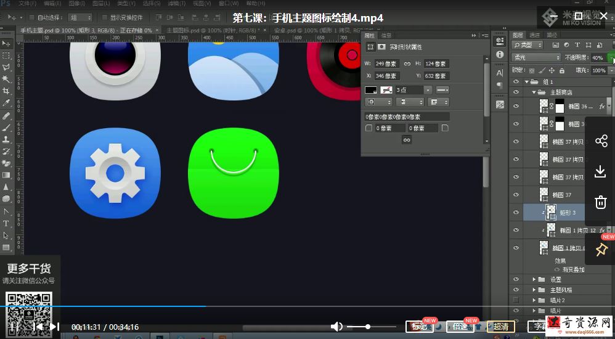Select the Crop tool
615x339 pixels.
coord(6,91)
